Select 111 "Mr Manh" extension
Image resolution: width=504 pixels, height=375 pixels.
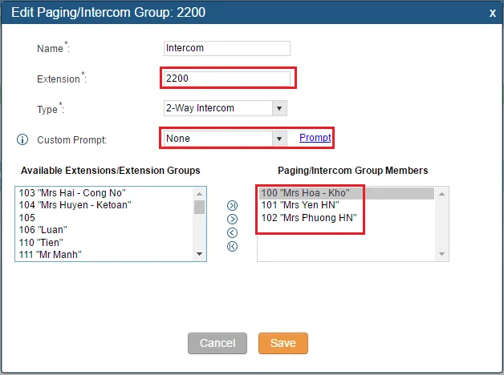(x=50, y=255)
